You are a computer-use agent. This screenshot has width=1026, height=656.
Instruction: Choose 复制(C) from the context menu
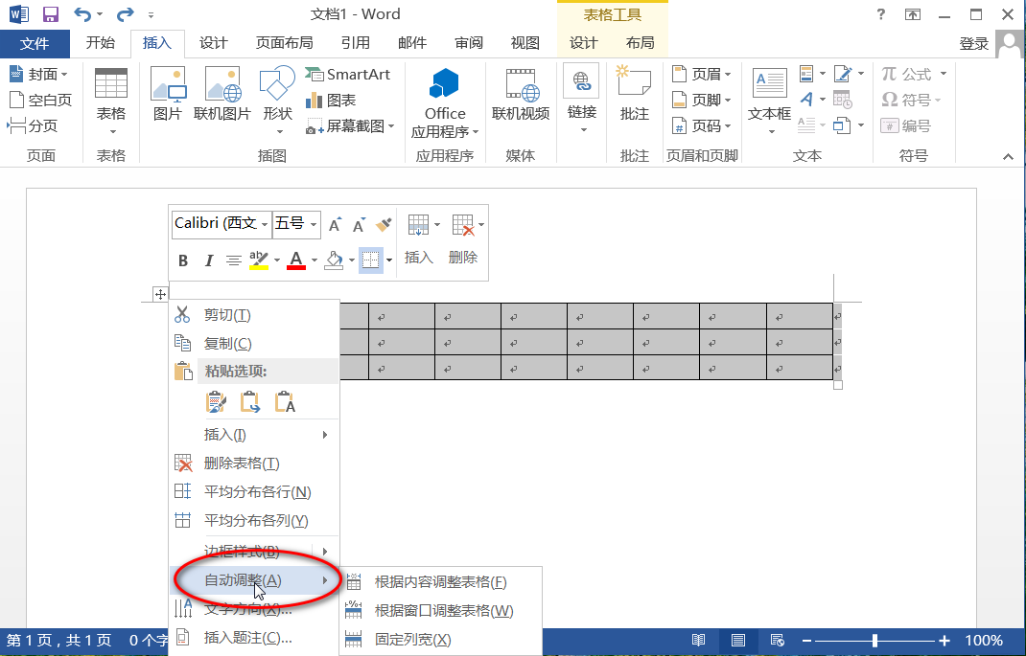pyautogui.click(x=254, y=343)
